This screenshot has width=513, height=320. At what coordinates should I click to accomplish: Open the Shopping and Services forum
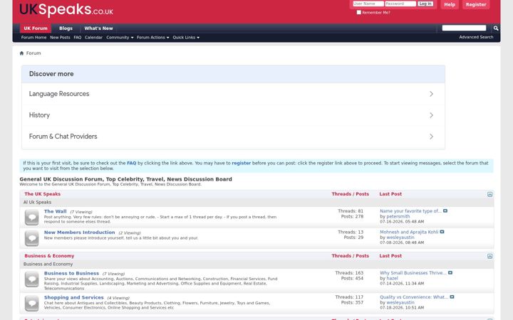73,297
